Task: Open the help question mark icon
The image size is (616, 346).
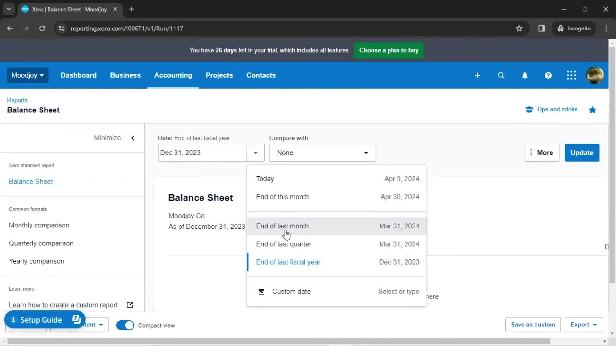Action: [x=548, y=75]
